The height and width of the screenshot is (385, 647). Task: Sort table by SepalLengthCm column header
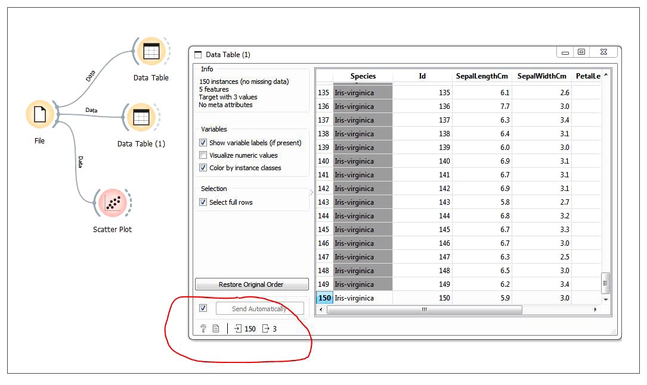tap(481, 76)
